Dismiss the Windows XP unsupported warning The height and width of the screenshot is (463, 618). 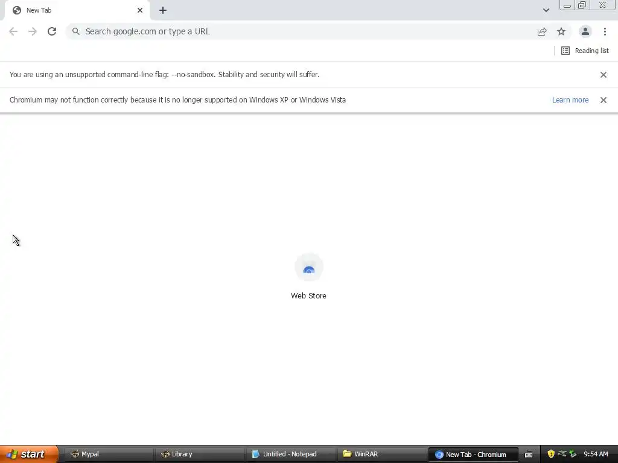click(604, 100)
